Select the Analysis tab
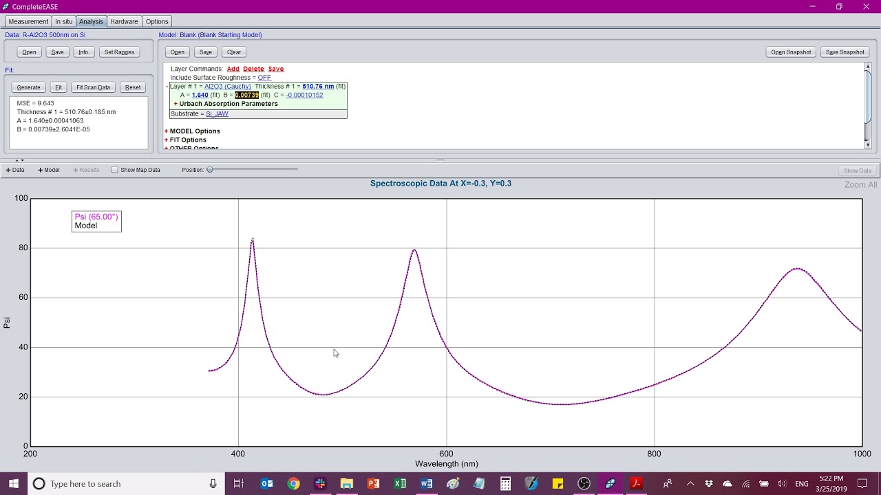Viewport: 881px width, 495px height. click(91, 21)
